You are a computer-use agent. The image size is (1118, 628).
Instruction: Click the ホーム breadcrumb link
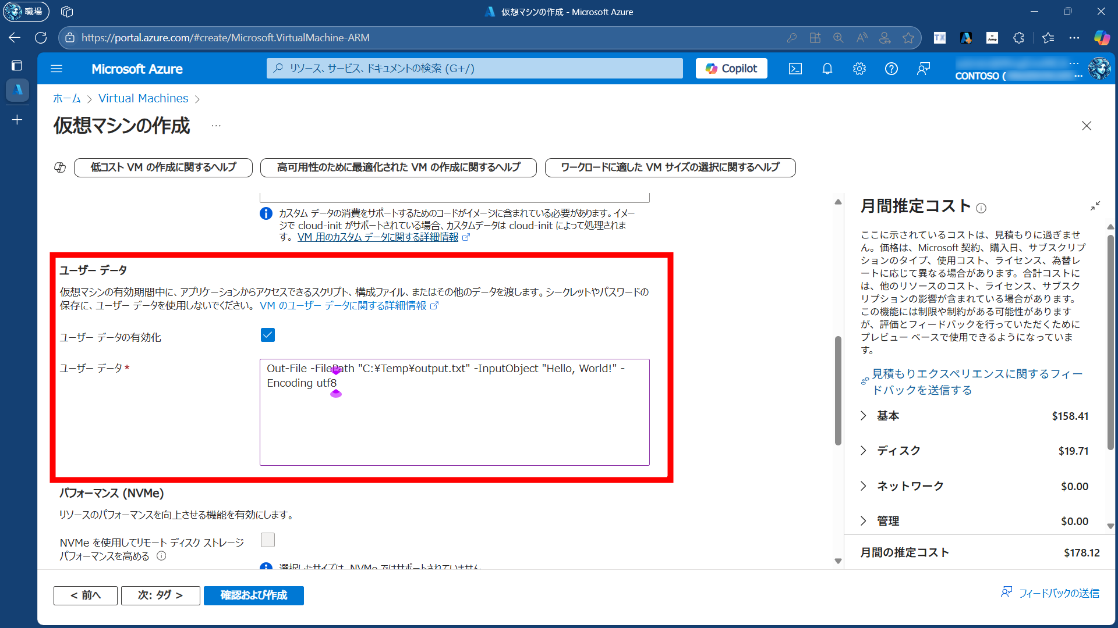(x=67, y=98)
